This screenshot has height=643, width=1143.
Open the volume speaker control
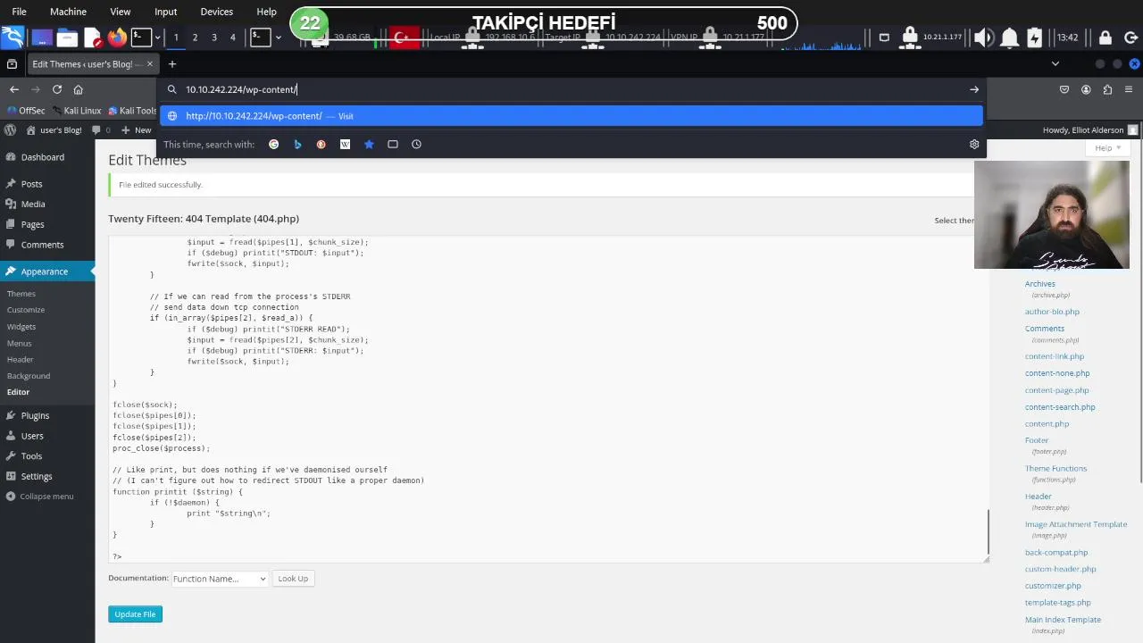tap(983, 38)
